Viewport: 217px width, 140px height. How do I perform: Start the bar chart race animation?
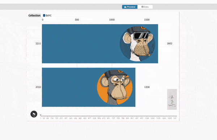click(x=34, y=114)
